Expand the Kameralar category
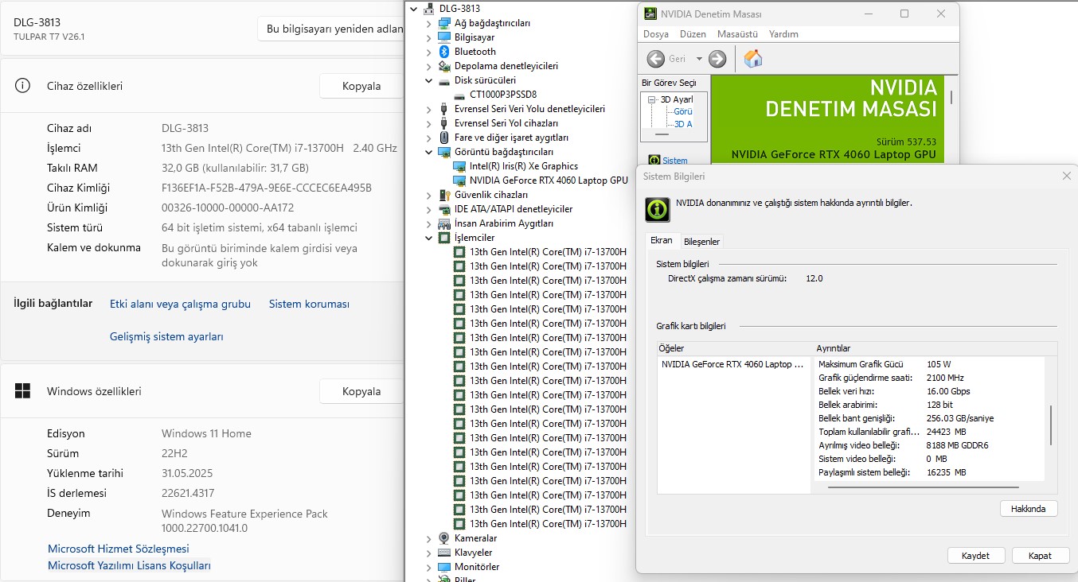Screen dimensions: 1078x582 click(x=428, y=538)
